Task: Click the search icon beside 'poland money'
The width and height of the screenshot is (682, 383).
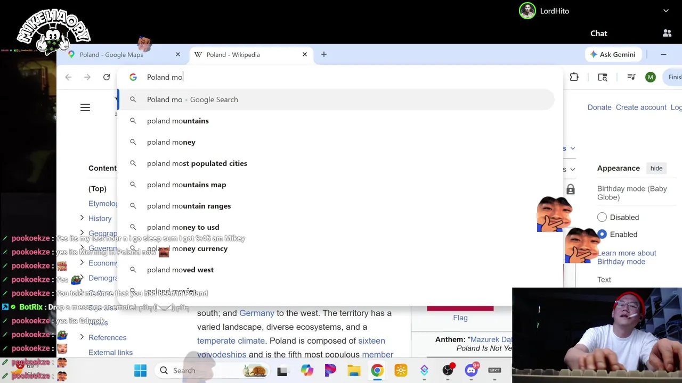Action: coord(133,142)
